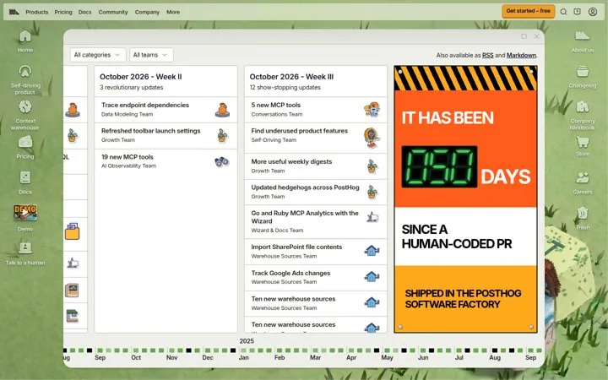Open the Products menu
Image resolution: width=608 pixels, height=380 pixels.
(x=37, y=12)
